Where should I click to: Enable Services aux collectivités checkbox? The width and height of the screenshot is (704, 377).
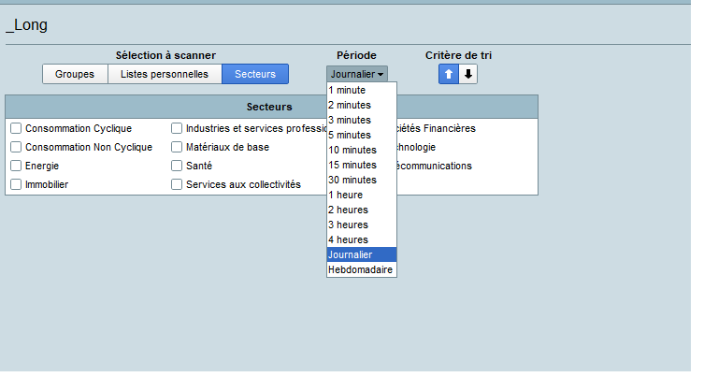[177, 184]
